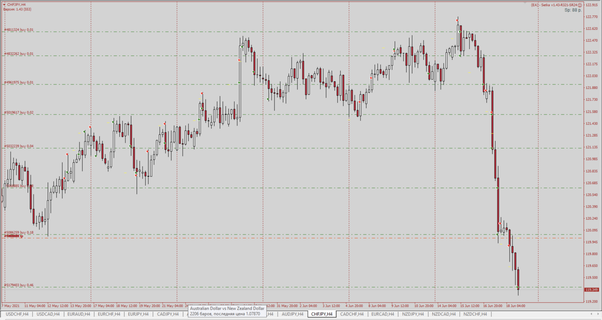The image size is (602, 320).
Task: Select order line #5086259 buy 0.18
Action: pos(19,232)
